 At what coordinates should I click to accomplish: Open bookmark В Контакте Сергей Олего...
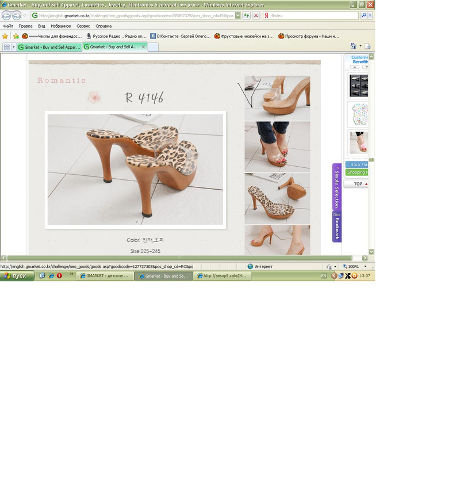click(181, 36)
